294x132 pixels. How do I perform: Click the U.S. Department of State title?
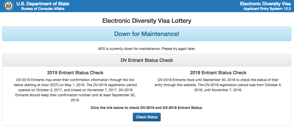pos(43,4)
